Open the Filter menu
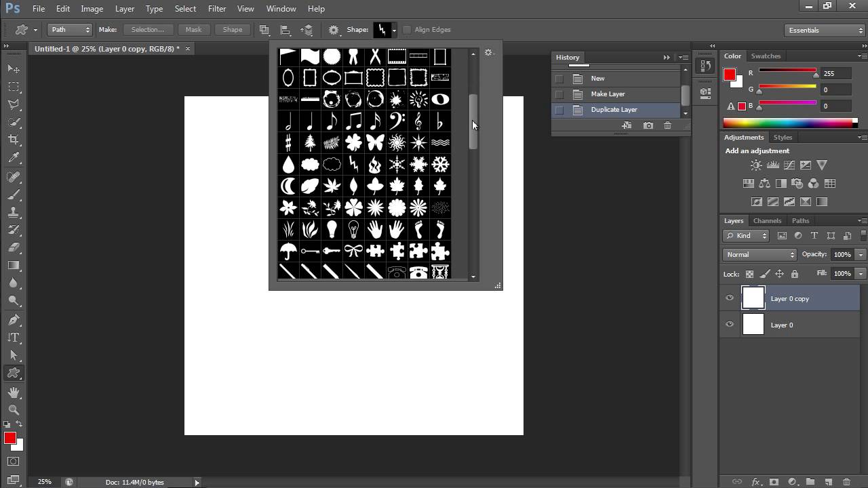Screen dimensions: 868x488 pyautogui.click(x=217, y=9)
